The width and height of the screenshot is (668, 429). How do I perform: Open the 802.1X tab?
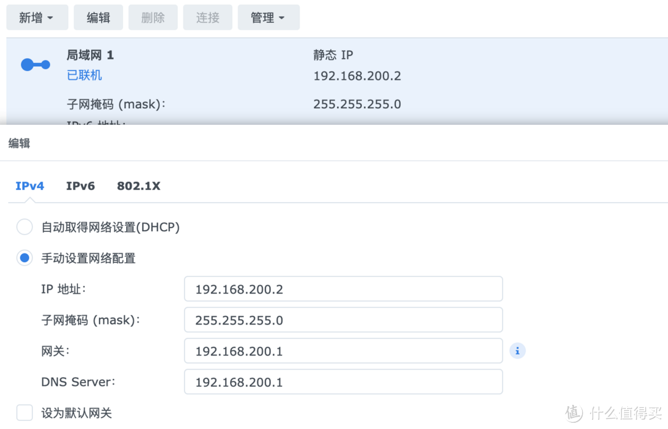tap(139, 186)
